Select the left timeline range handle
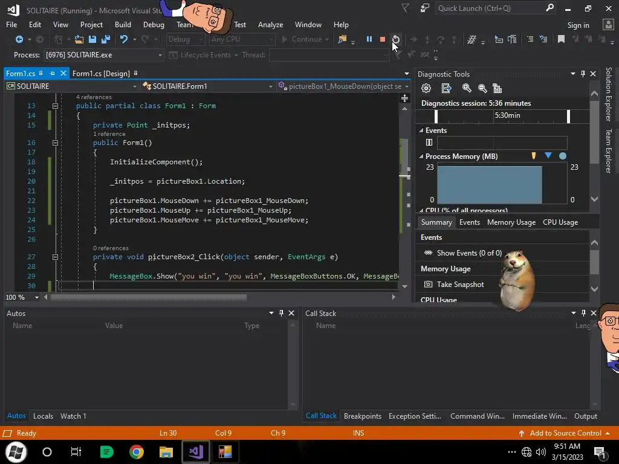 click(x=436, y=116)
